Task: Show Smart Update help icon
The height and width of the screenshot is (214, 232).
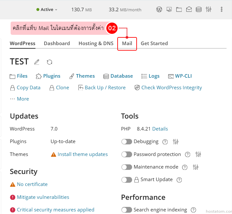Action: click(179, 180)
